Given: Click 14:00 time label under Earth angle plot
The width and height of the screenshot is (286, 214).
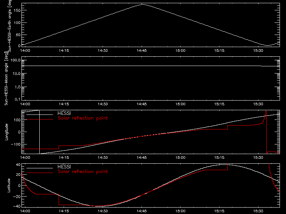Looking at the screenshot, I should tap(25, 51).
